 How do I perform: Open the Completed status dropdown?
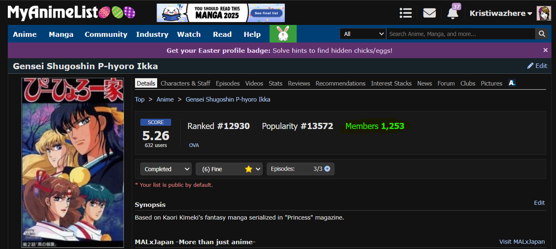[166, 169]
